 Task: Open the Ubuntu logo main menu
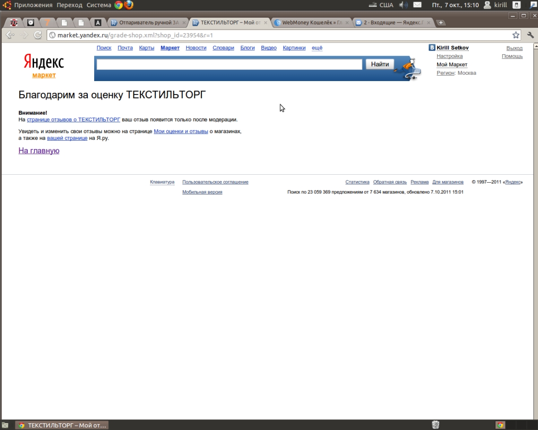click(7, 5)
